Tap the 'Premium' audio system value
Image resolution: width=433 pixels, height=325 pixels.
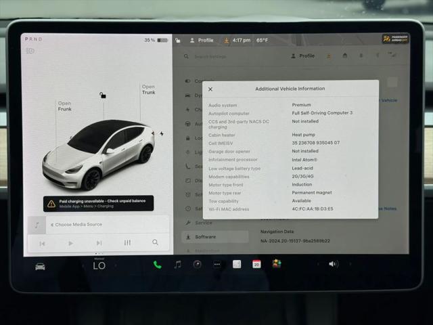[301, 105]
